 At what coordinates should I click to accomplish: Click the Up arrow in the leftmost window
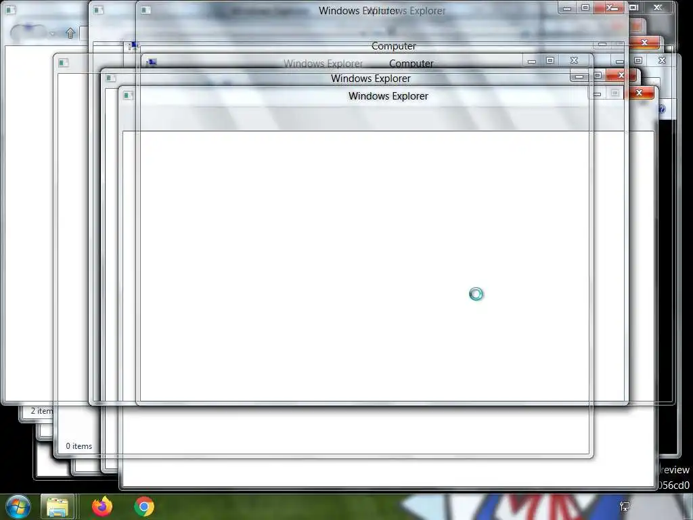70,33
